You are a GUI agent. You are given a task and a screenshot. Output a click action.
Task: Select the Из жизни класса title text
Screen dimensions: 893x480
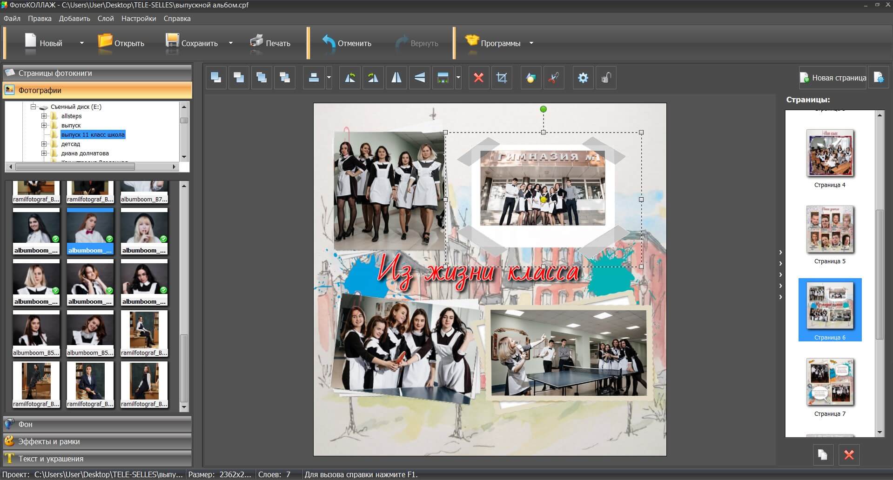click(478, 272)
